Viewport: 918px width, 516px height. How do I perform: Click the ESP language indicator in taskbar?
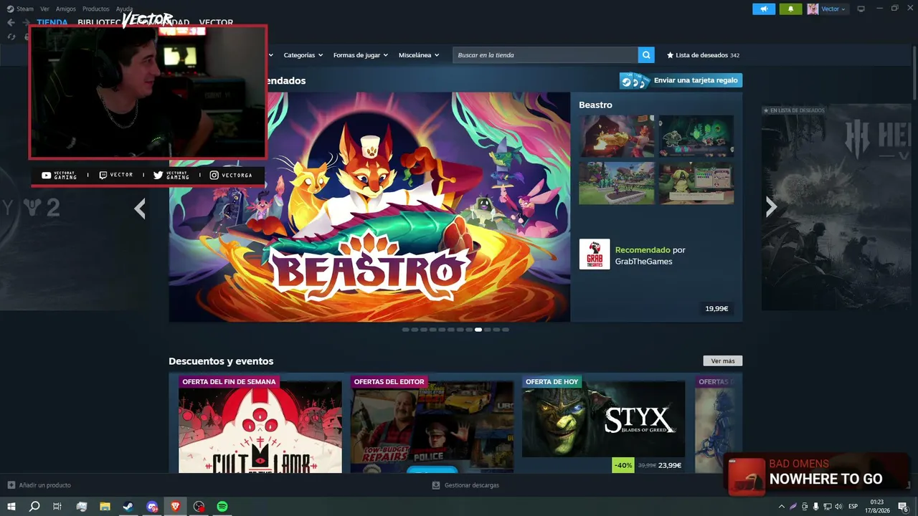(853, 507)
